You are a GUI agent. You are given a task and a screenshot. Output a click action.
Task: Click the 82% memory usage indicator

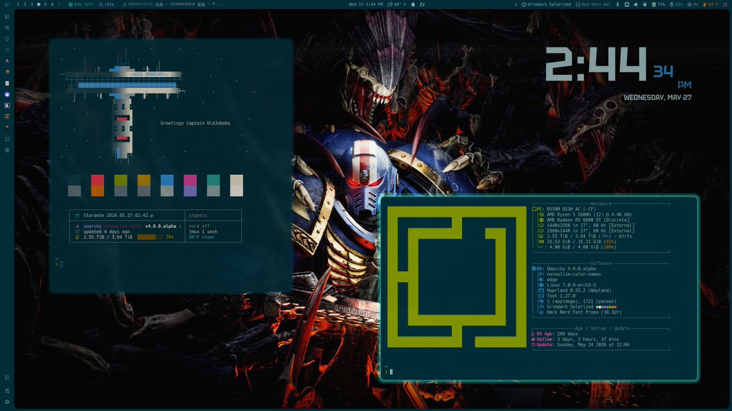676,4
